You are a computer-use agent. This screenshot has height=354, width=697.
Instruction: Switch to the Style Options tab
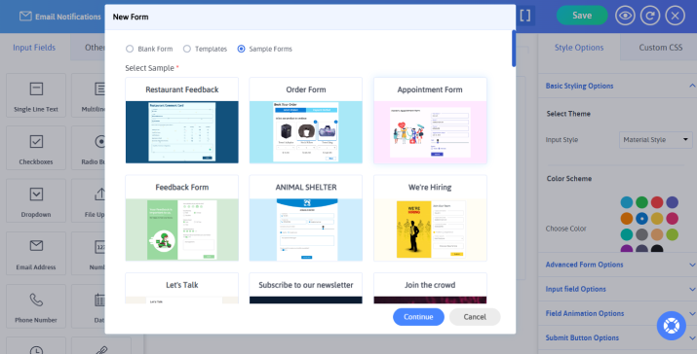tap(579, 48)
